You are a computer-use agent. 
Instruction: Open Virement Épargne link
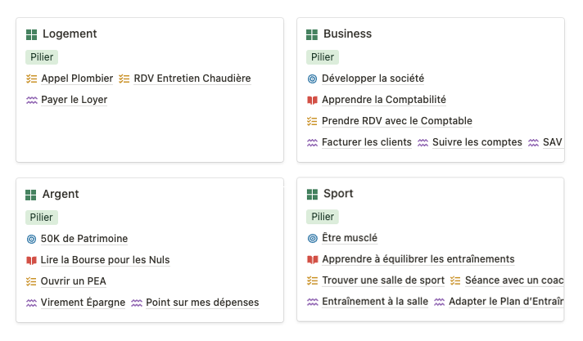point(83,303)
